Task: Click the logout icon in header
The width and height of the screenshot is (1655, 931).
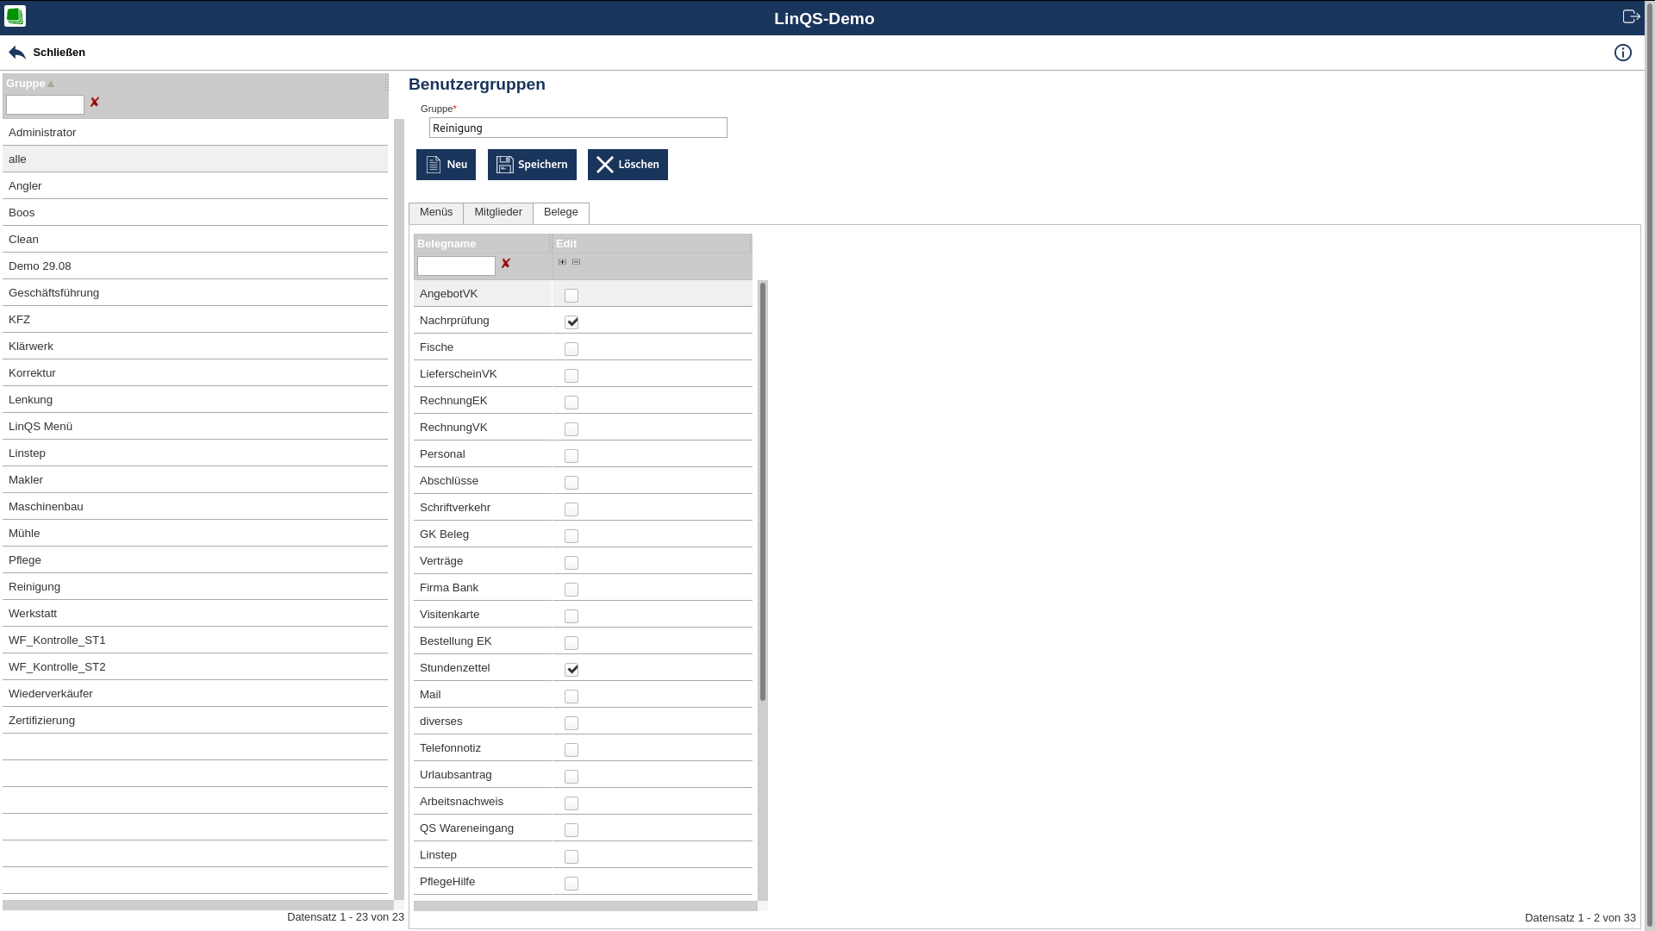Action: point(1631,16)
